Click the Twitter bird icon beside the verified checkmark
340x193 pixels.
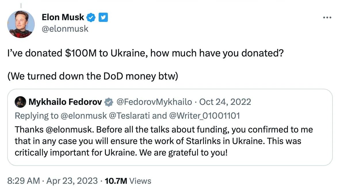pos(103,17)
